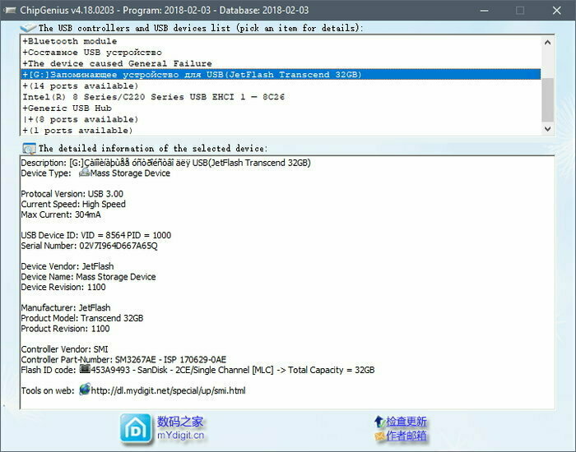This screenshot has height=452, width=576.
Task: Click the magnifier icon beside detailed information
Action: [29, 148]
